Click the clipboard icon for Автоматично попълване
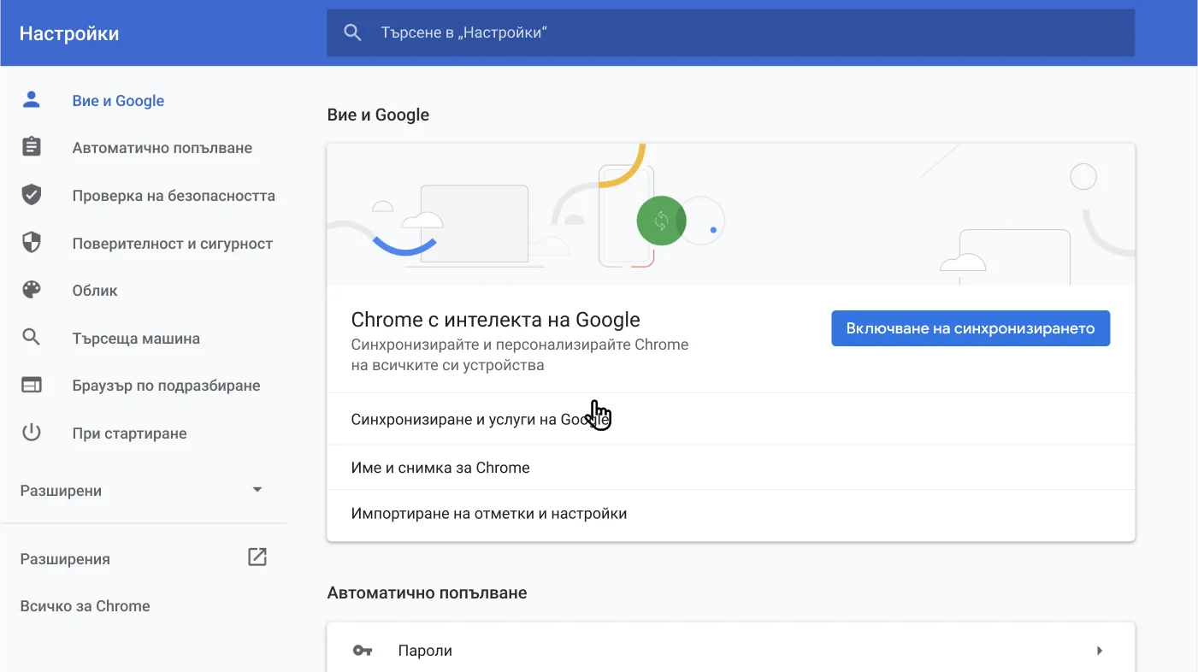The height and width of the screenshot is (672, 1198). tap(31, 147)
